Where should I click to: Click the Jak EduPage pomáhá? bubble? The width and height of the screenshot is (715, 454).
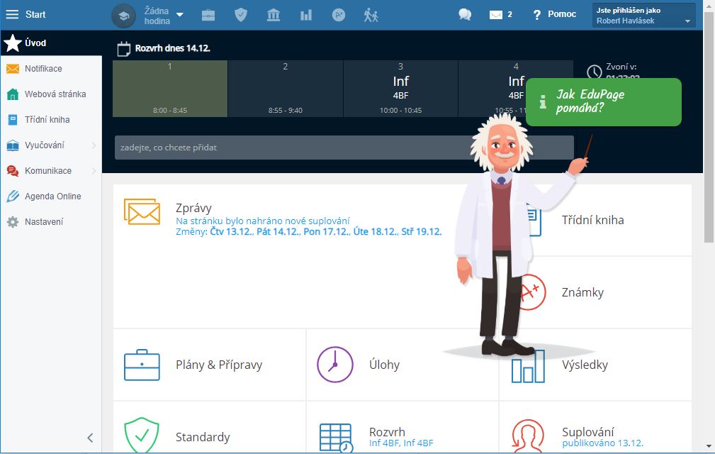[x=603, y=102]
